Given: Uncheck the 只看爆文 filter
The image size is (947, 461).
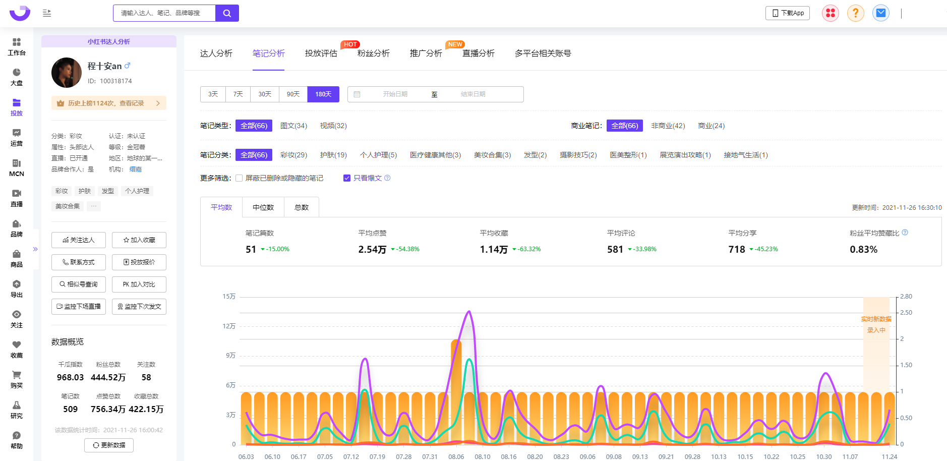Looking at the screenshot, I should coord(347,178).
